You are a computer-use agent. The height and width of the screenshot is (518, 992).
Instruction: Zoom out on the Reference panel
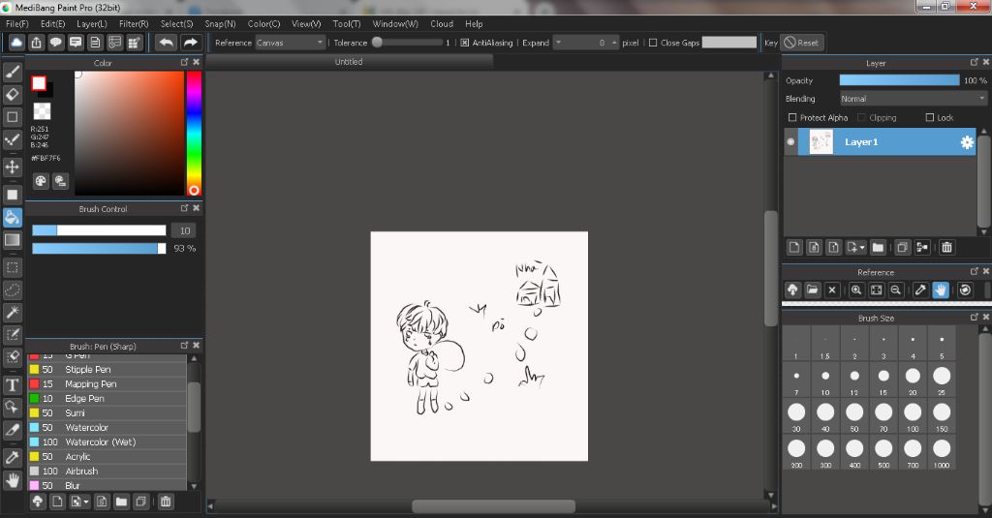896,289
